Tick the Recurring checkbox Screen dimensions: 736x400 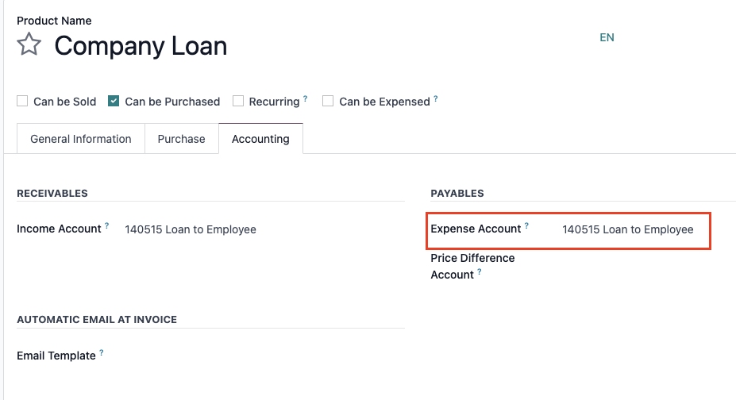coord(238,101)
